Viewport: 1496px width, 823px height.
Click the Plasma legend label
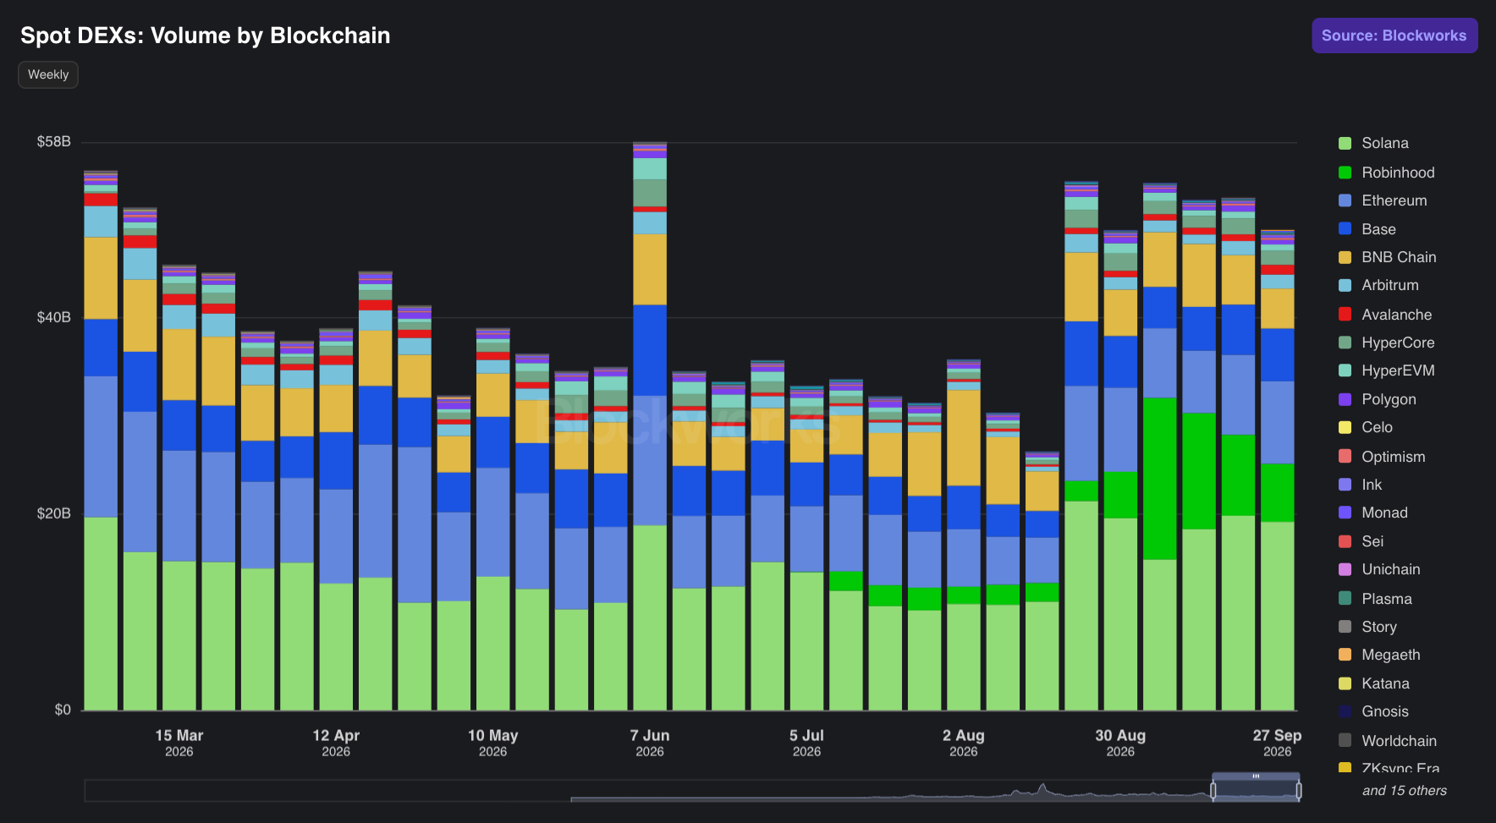1387,599
